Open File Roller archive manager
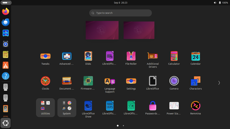The height and width of the screenshot is (129, 230). point(131,58)
